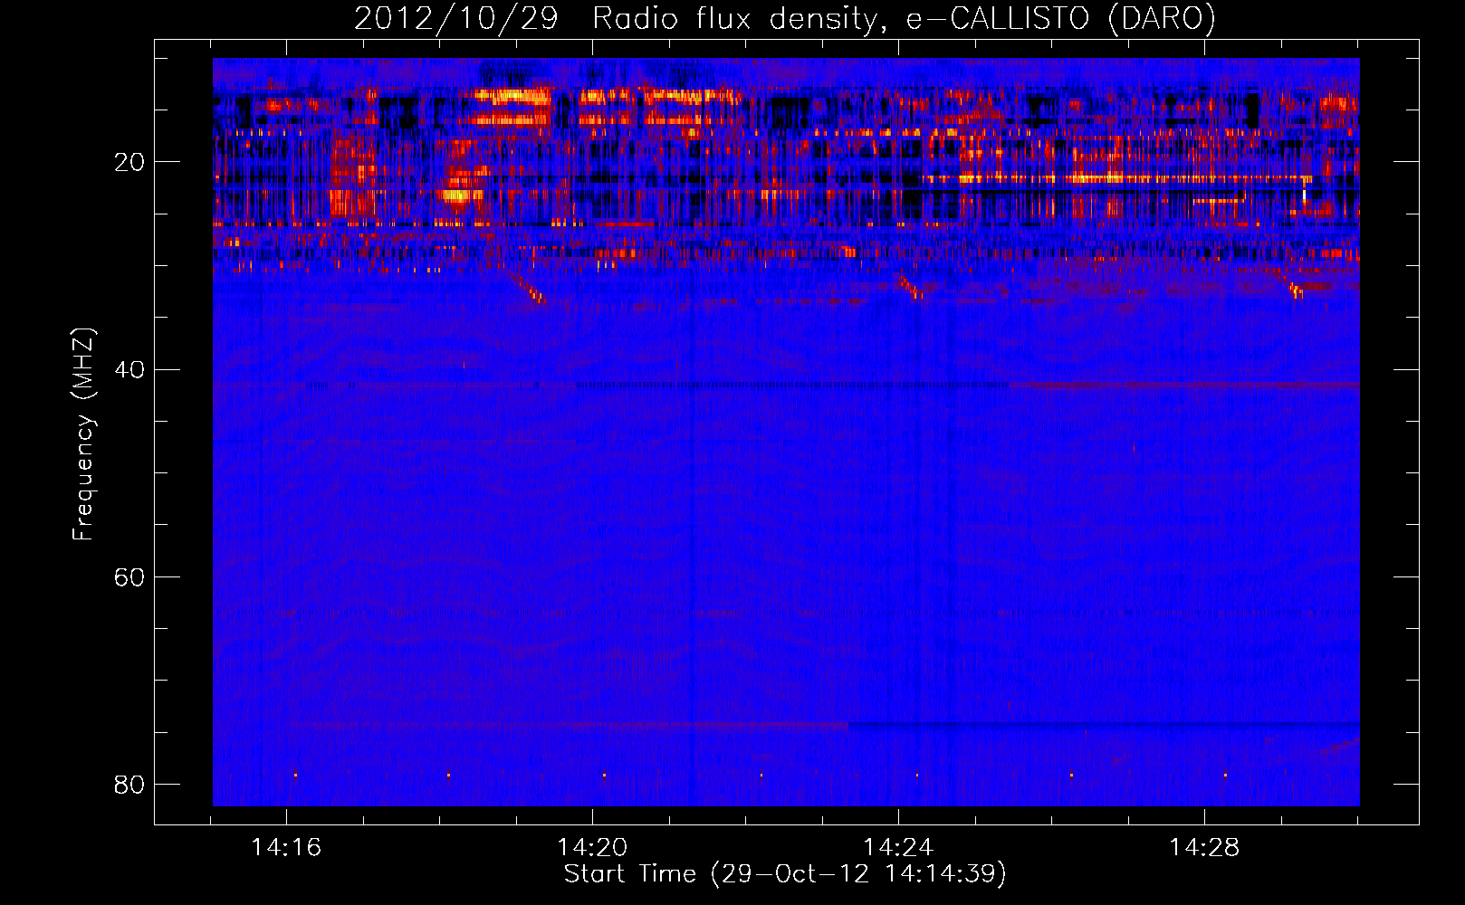This screenshot has height=905, width=1465.
Task: Click the '14:28' time tick label
Action: pos(1204,848)
